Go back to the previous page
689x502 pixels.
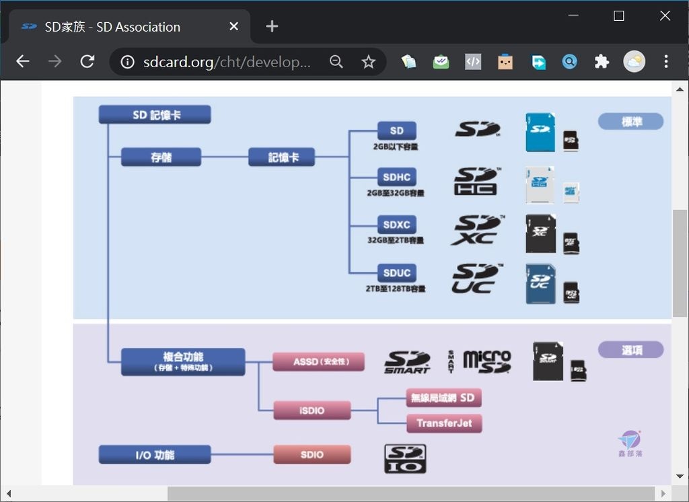point(23,61)
